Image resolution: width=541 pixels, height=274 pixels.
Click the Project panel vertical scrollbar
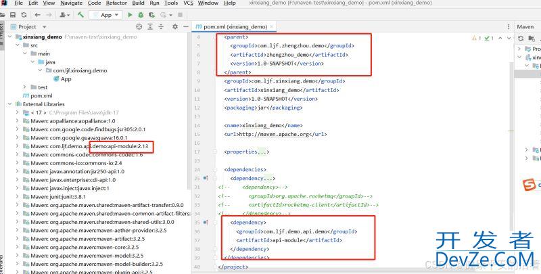189,110
